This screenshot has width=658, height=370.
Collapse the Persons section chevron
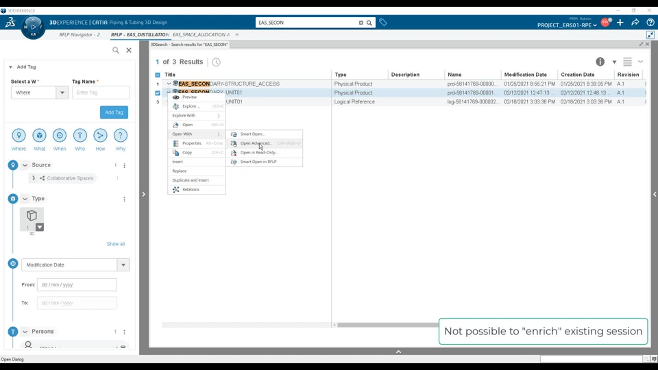pyautogui.click(x=25, y=332)
